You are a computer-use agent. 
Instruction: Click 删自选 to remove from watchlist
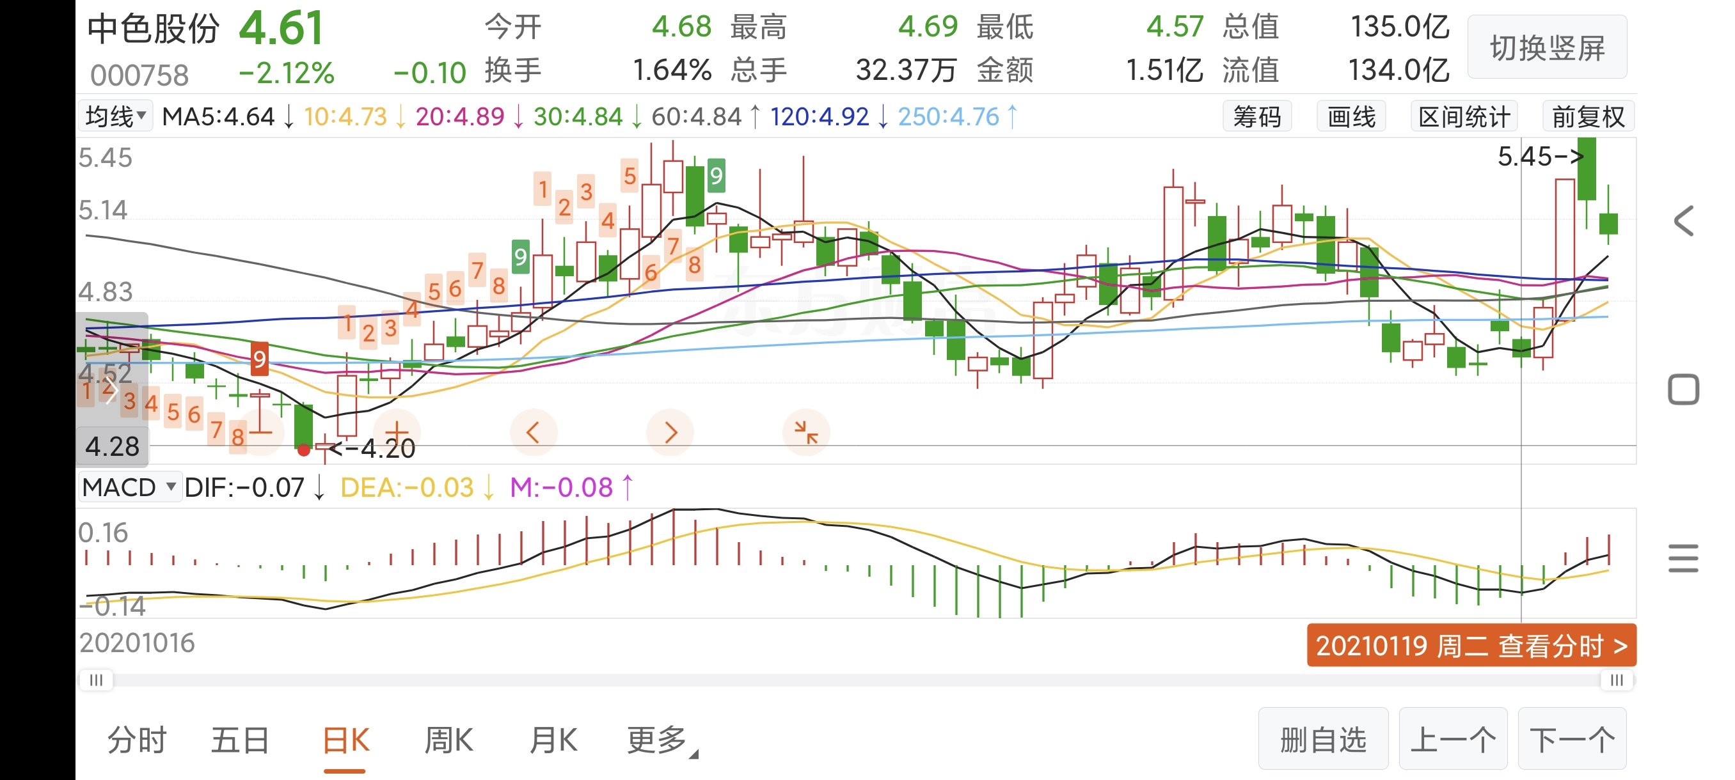tap(1323, 740)
